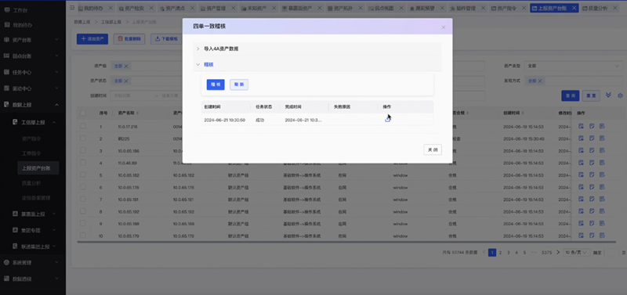Click the page jump input field
Screen dimensions: 627x295
pyautogui.click(x=611, y=252)
